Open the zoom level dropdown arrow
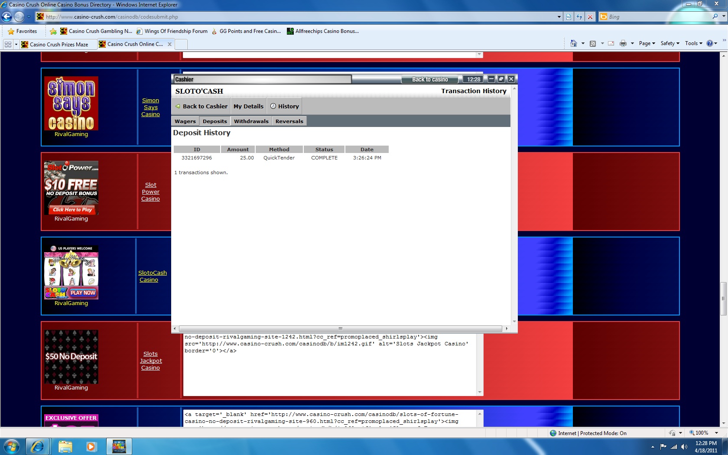Image resolution: width=728 pixels, height=455 pixels. click(x=716, y=433)
